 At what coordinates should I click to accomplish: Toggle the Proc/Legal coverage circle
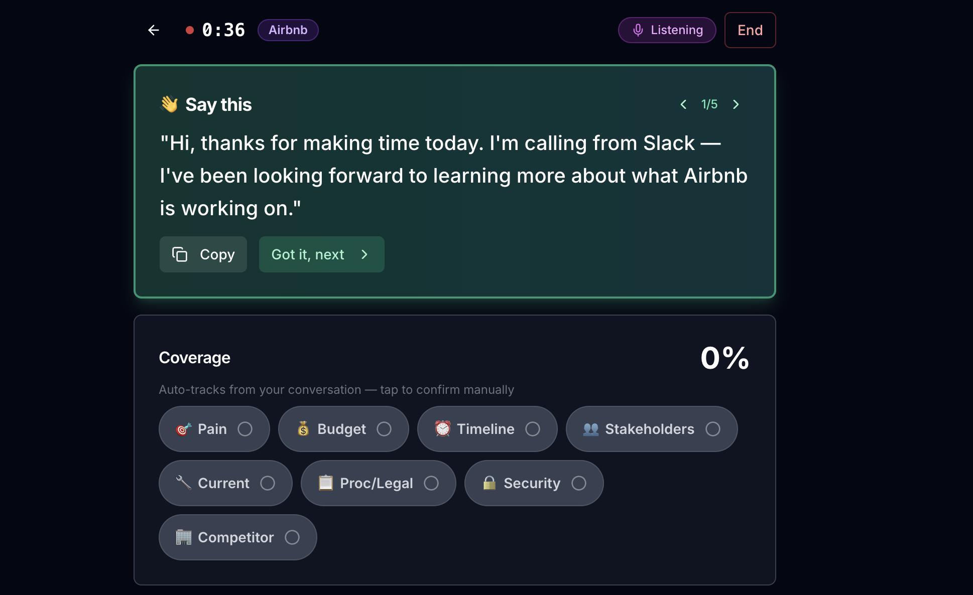(431, 483)
